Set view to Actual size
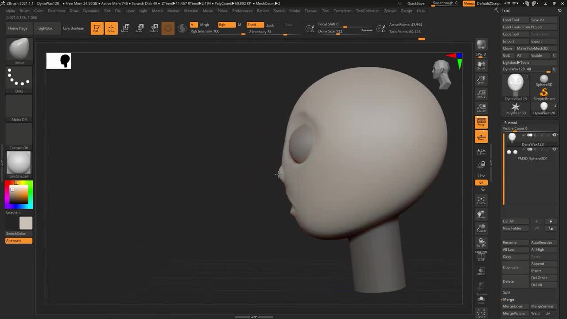This screenshot has height=319, width=567. pyautogui.click(x=481, y=94)
